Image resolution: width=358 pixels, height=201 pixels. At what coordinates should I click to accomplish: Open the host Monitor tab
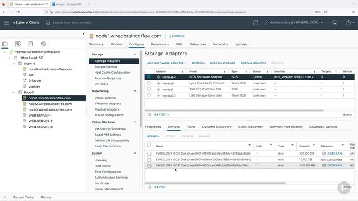116,44
